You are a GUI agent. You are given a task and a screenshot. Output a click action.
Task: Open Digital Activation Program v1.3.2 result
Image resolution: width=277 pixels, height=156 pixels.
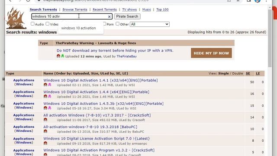point(99,150)
